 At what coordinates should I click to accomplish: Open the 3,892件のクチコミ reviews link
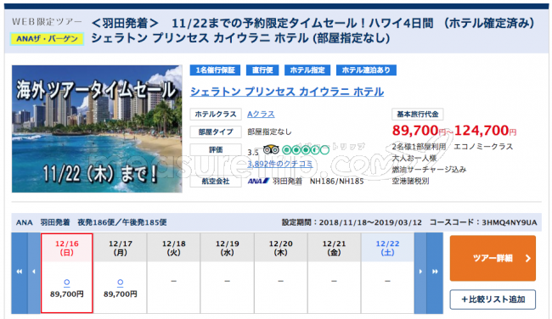click(x=280, y=164)
